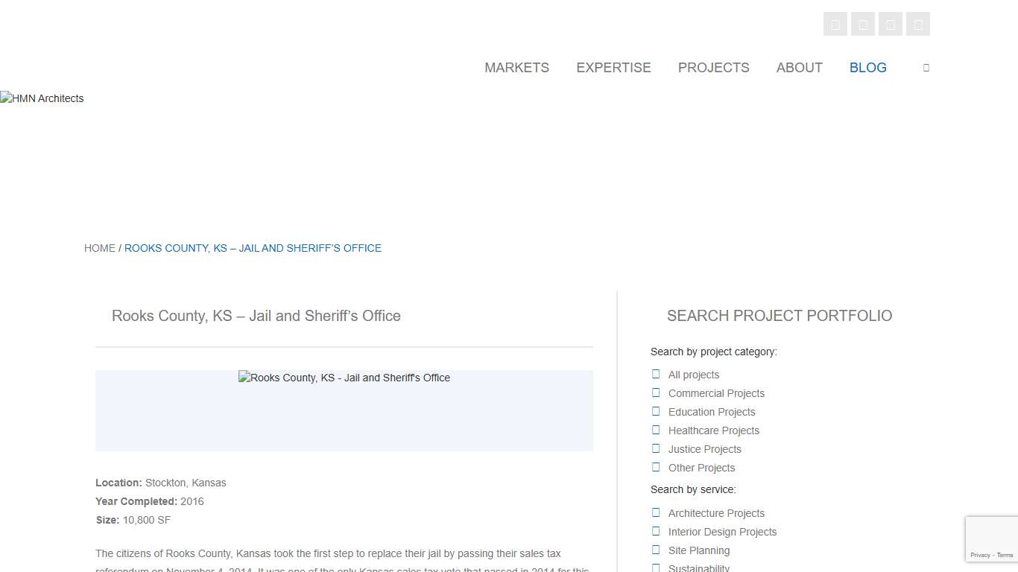This screenshot has width=1018, height=572.
Task: Click the third social media icon in header
Action: coord(890,25)
